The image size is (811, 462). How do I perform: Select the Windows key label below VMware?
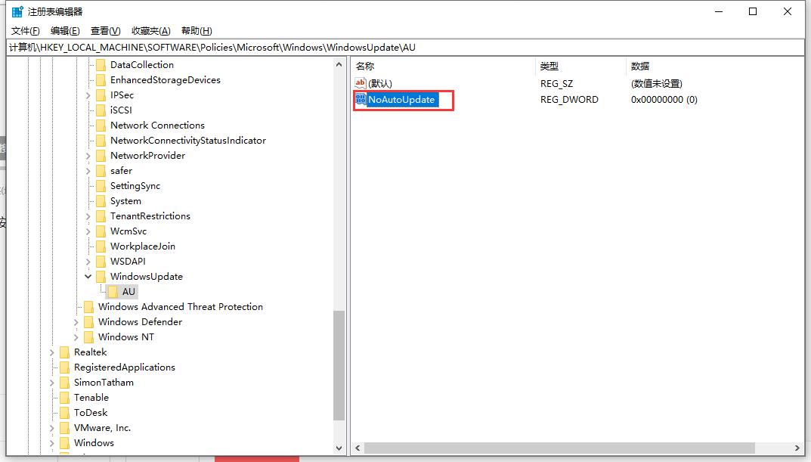click(x=94, y=443)
